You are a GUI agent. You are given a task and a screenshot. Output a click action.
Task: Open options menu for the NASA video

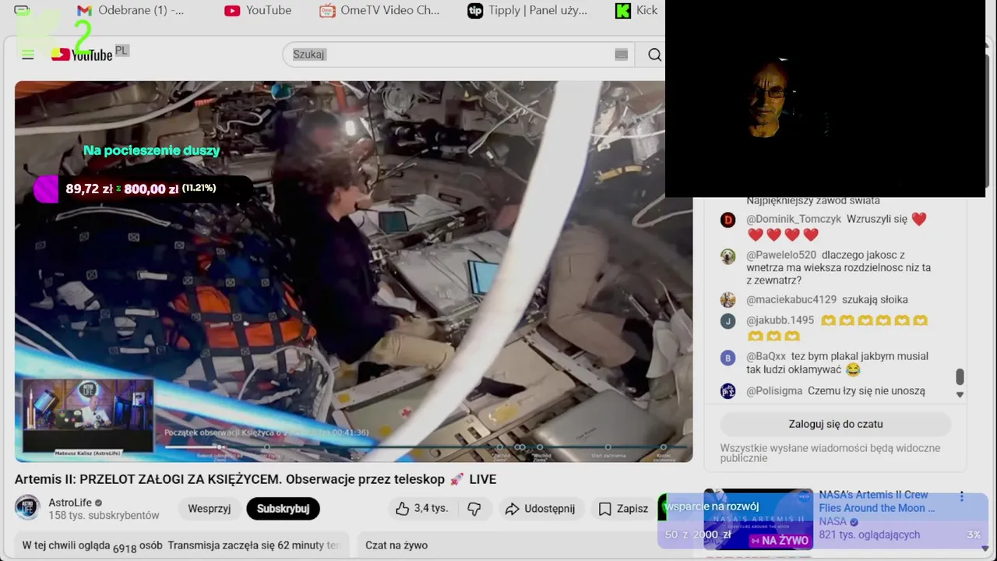[x=962, y=496]
